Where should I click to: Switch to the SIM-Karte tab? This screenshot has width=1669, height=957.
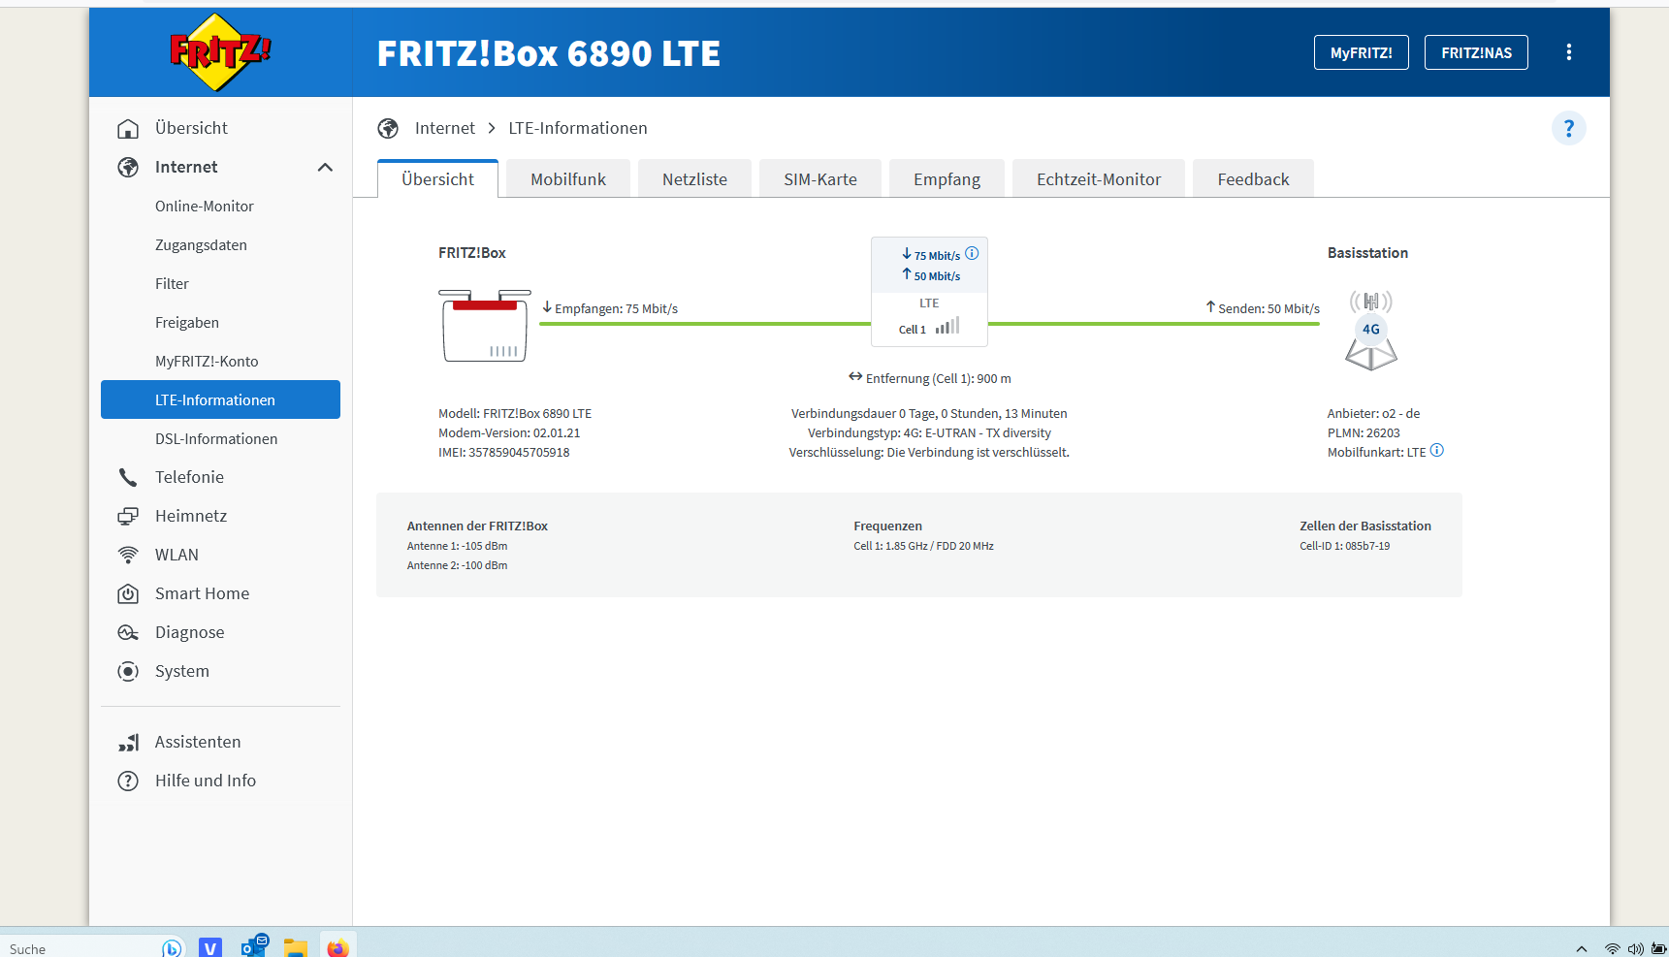(820, 178)
